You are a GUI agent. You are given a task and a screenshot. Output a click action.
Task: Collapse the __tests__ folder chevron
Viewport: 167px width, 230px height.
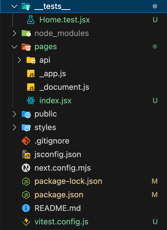14,6
